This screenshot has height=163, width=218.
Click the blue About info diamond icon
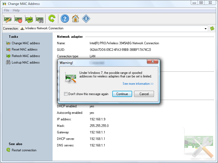86,19
